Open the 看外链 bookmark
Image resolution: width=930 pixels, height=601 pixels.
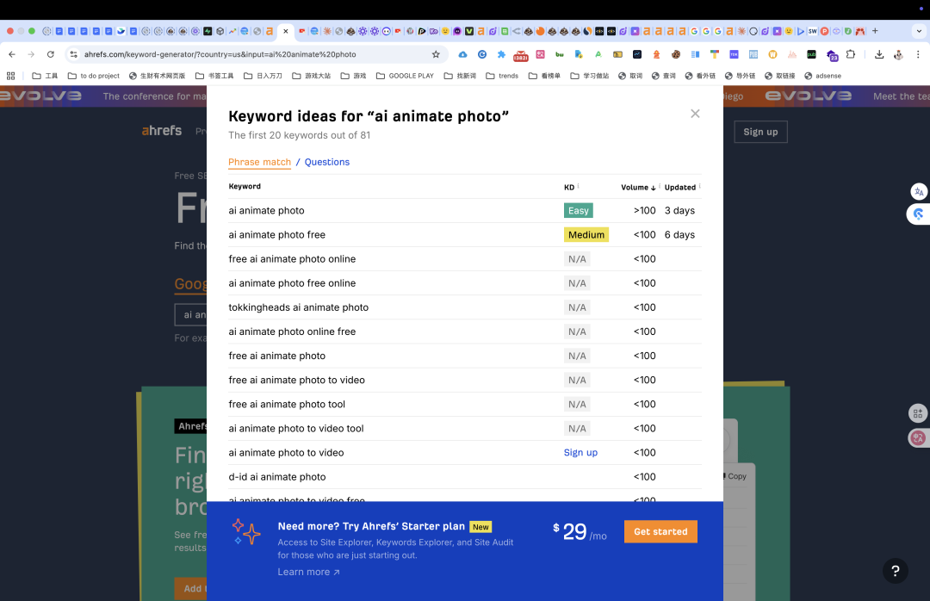point(700,76)
